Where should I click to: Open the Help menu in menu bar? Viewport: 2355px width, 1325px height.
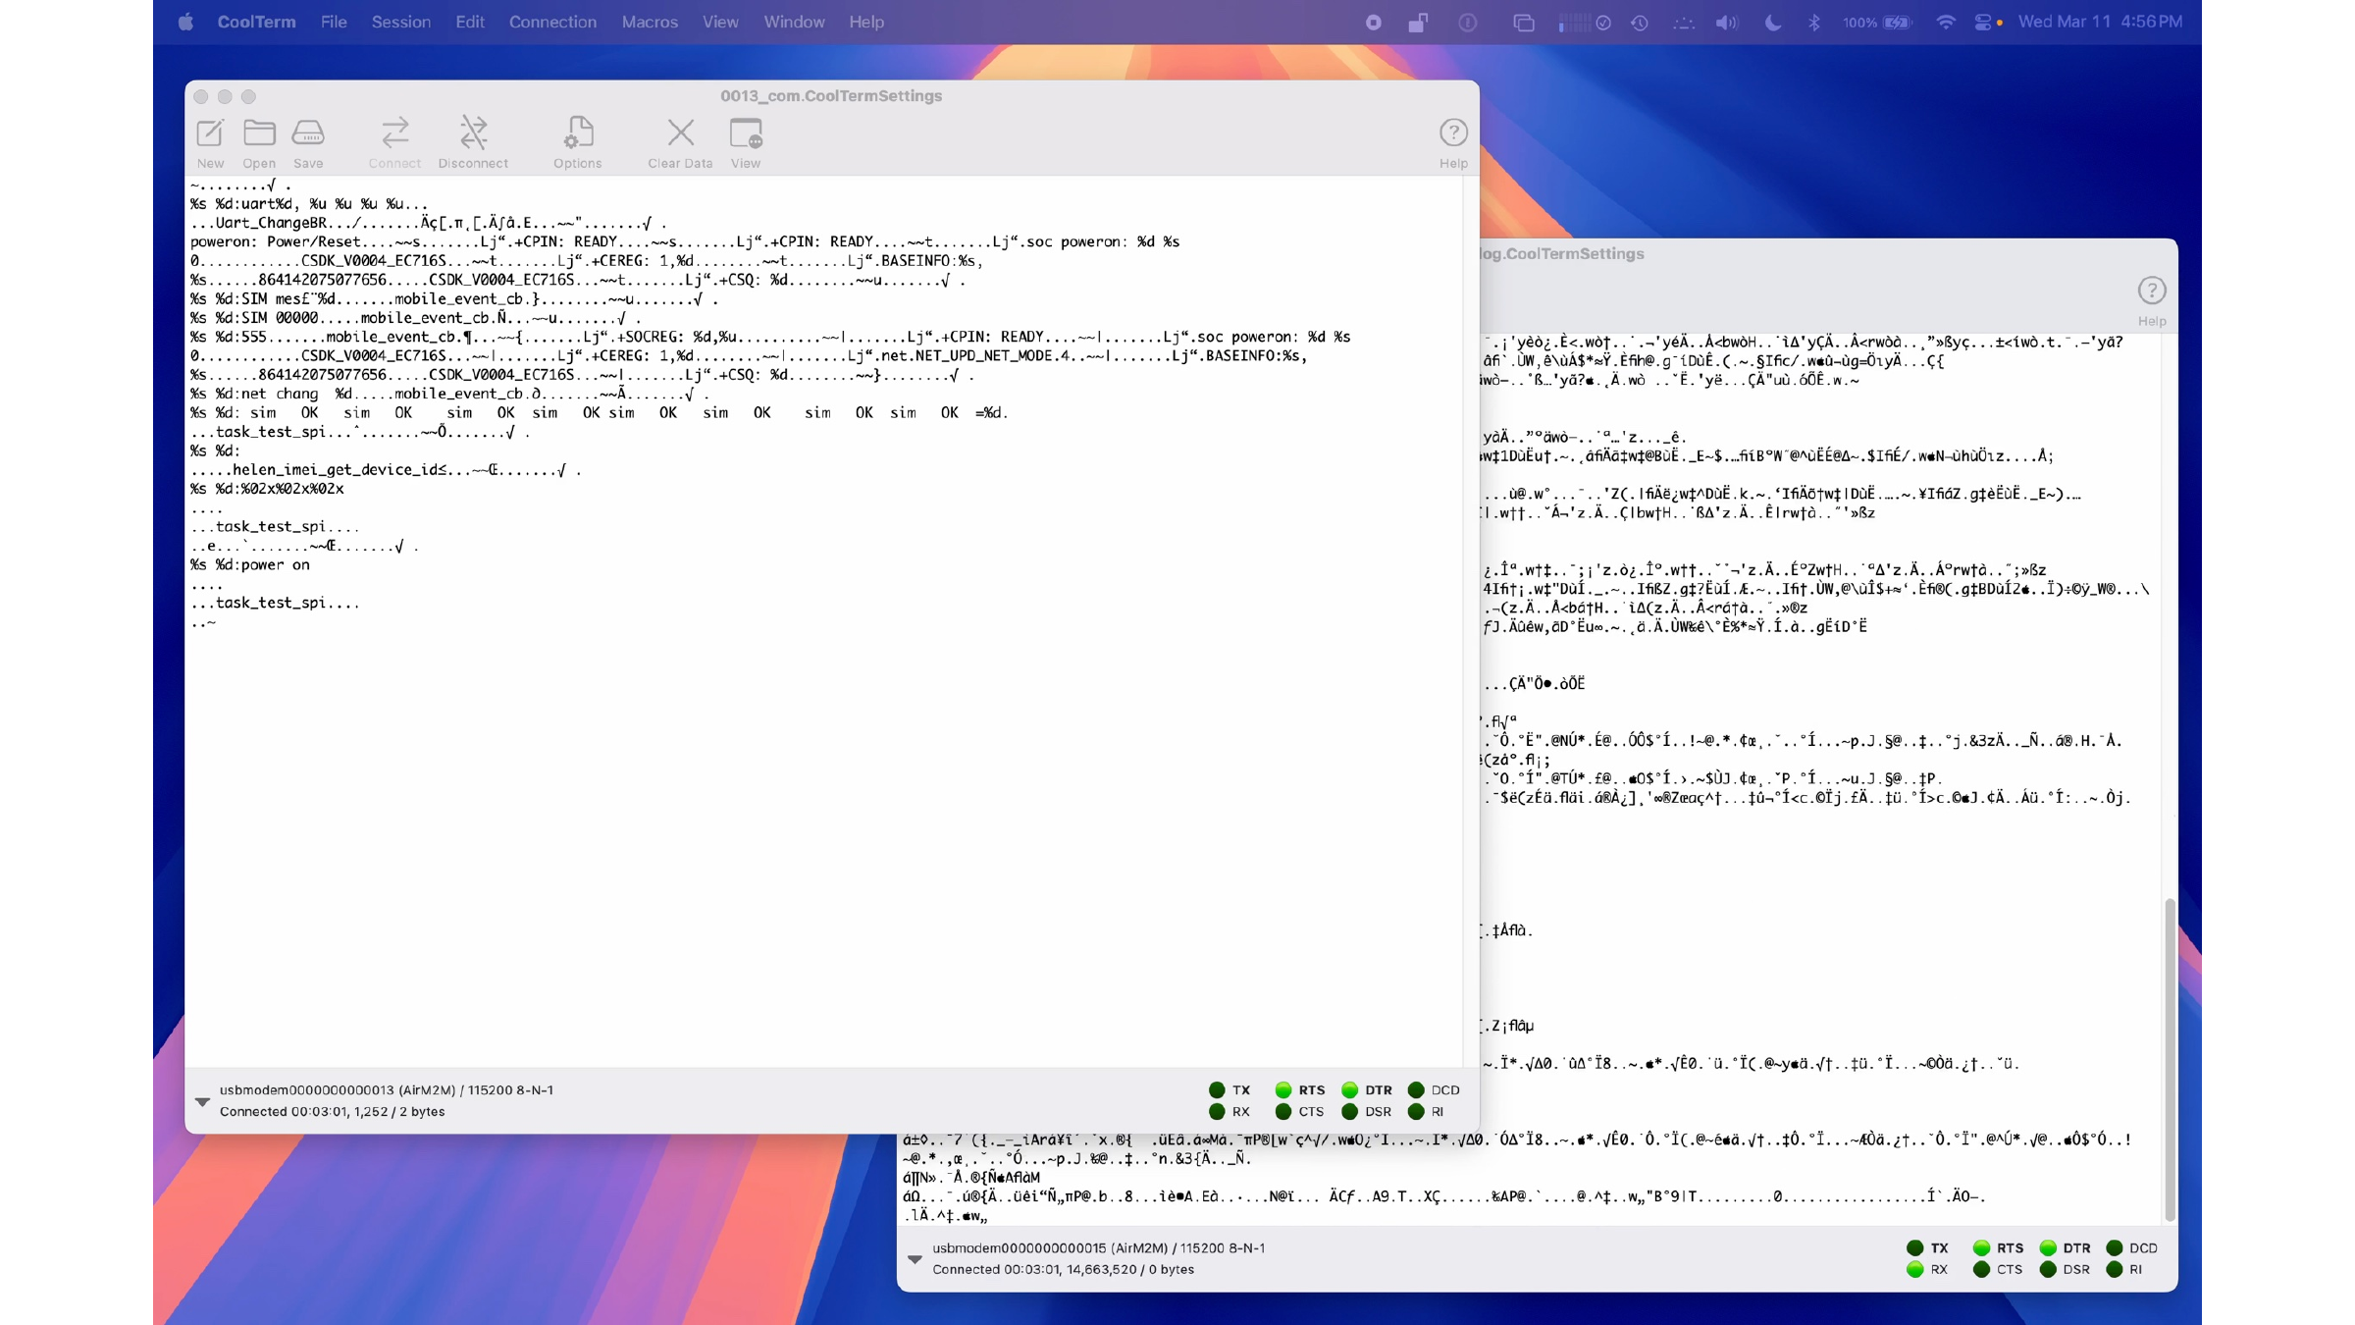coord(866,22)
